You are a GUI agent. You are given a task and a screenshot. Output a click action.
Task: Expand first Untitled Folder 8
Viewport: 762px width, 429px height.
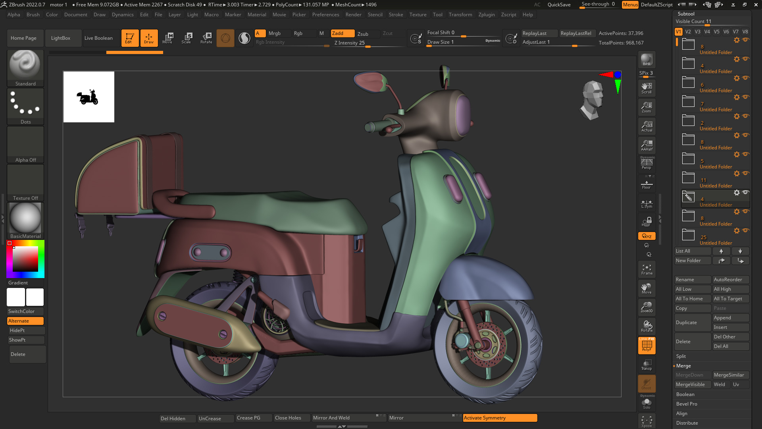[688, 44]
